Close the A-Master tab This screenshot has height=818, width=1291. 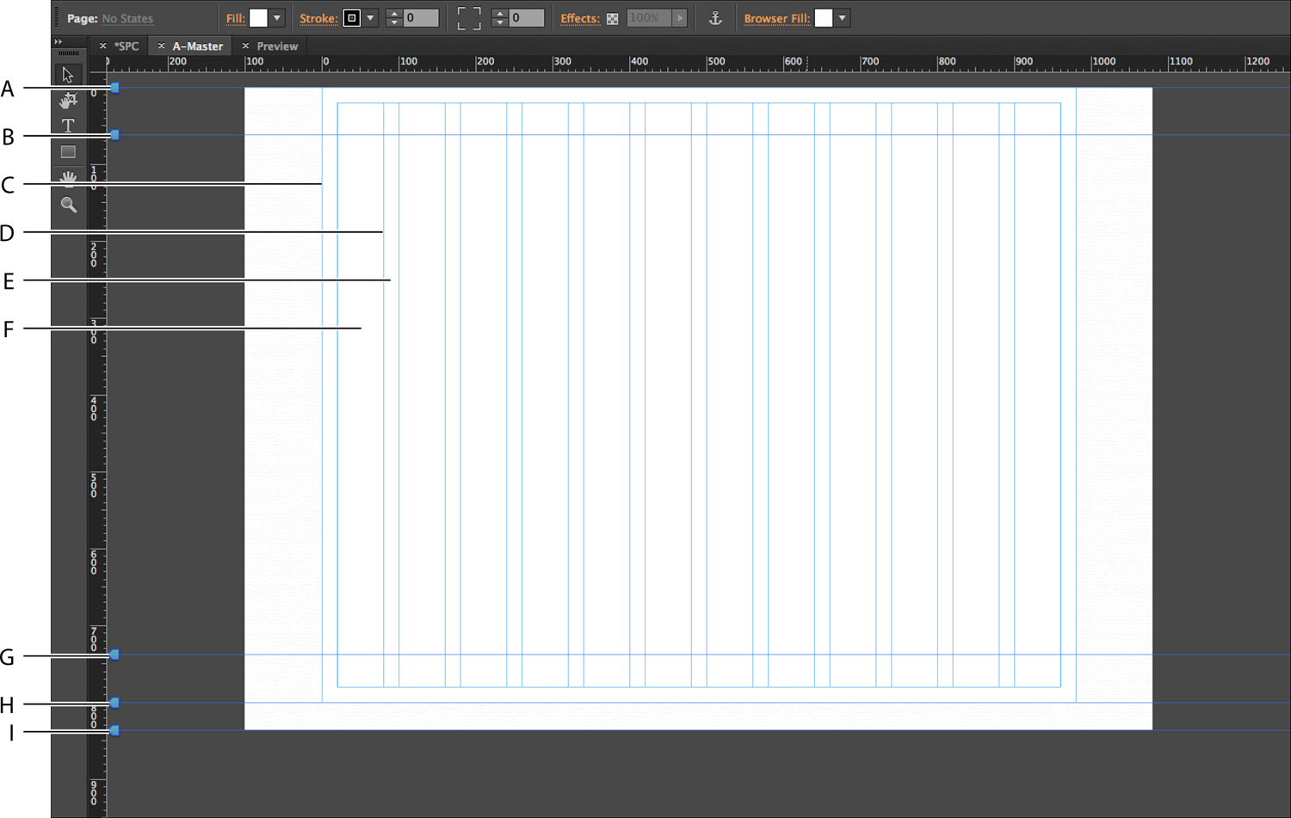(161, 46)
